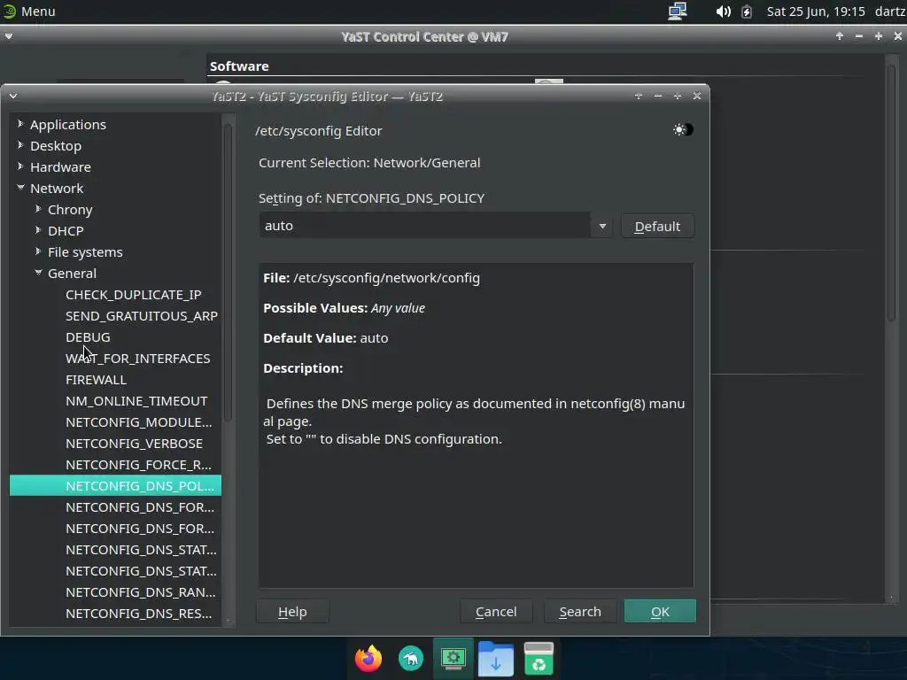Screen dimensions: 907x680
Task: Click the Chrony tree label
Action: 70,209
